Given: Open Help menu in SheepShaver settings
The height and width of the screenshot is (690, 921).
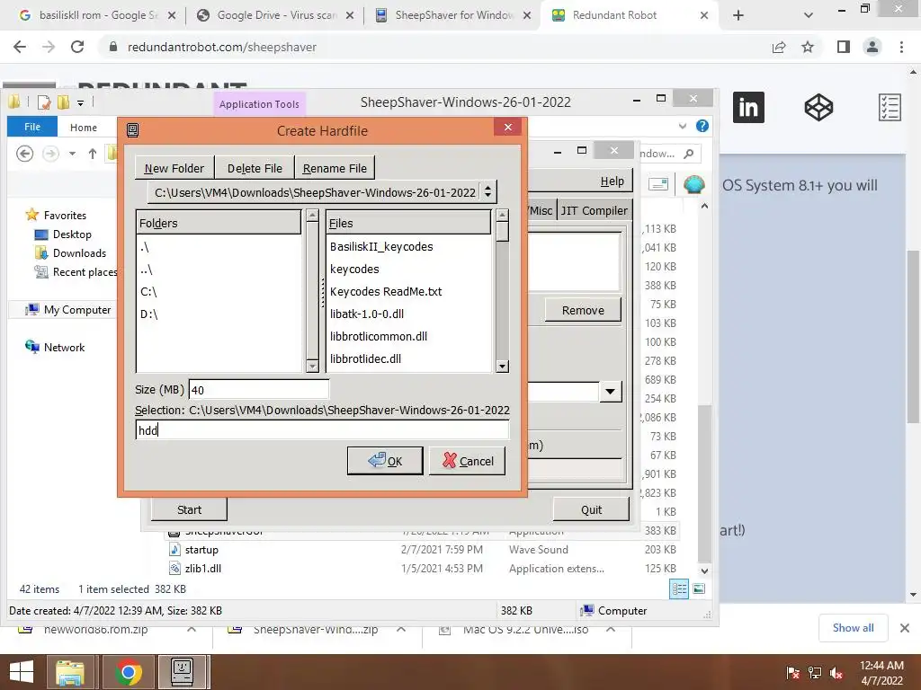Looking at the screenshot, I should 612,181.
